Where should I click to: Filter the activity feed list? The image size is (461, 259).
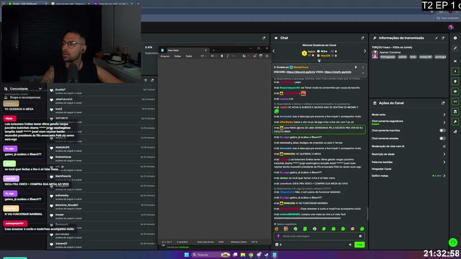(x=146, y=80)
